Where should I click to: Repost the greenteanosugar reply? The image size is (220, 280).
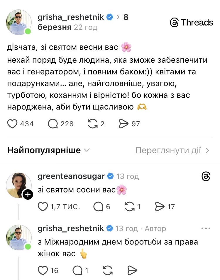point(129,207)
